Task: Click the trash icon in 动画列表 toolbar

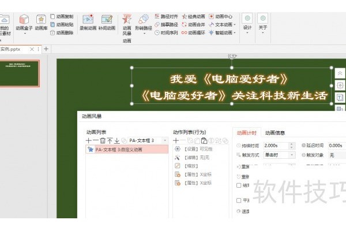Action: coord(103,140)
